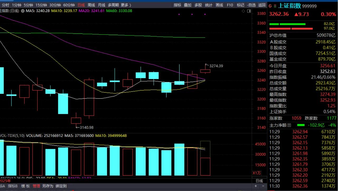
Task: Click the MA60: 3330.08 legend
Action: pyautogui.click(x=119, y=11)
